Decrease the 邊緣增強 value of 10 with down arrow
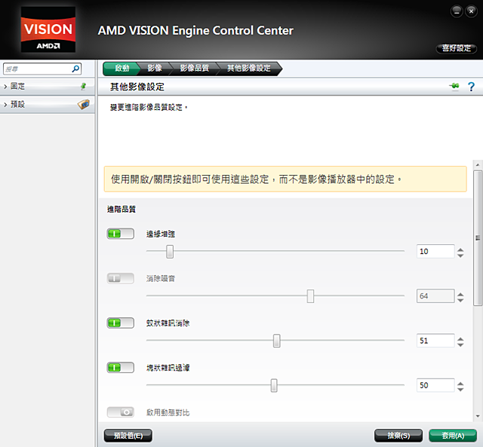 [x=460, y=256]
